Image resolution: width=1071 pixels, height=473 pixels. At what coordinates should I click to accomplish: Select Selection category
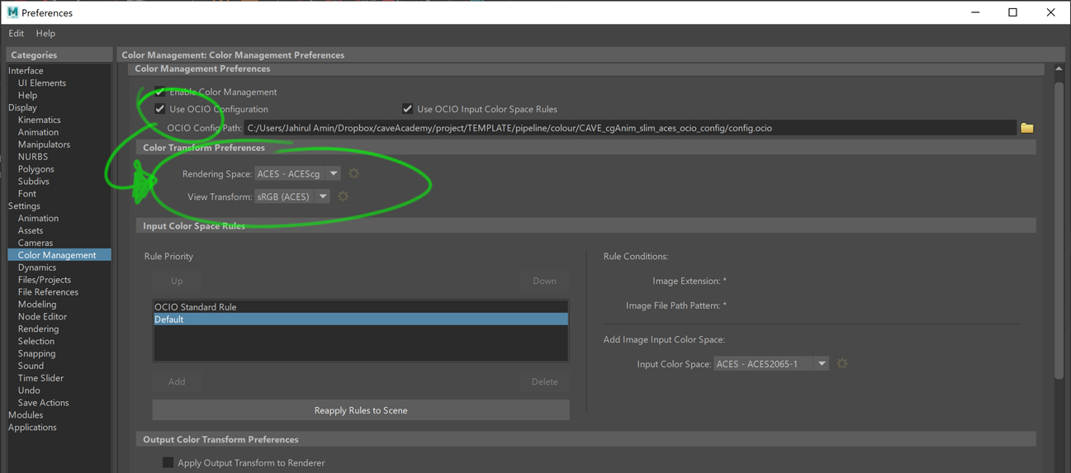pos(36,342)
